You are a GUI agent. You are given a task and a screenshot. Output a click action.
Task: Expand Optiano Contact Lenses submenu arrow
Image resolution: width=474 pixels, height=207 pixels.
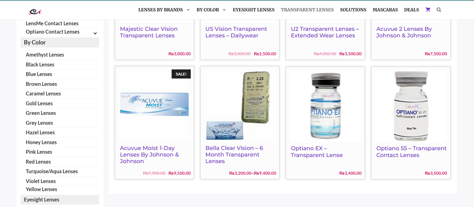[95, 33]
